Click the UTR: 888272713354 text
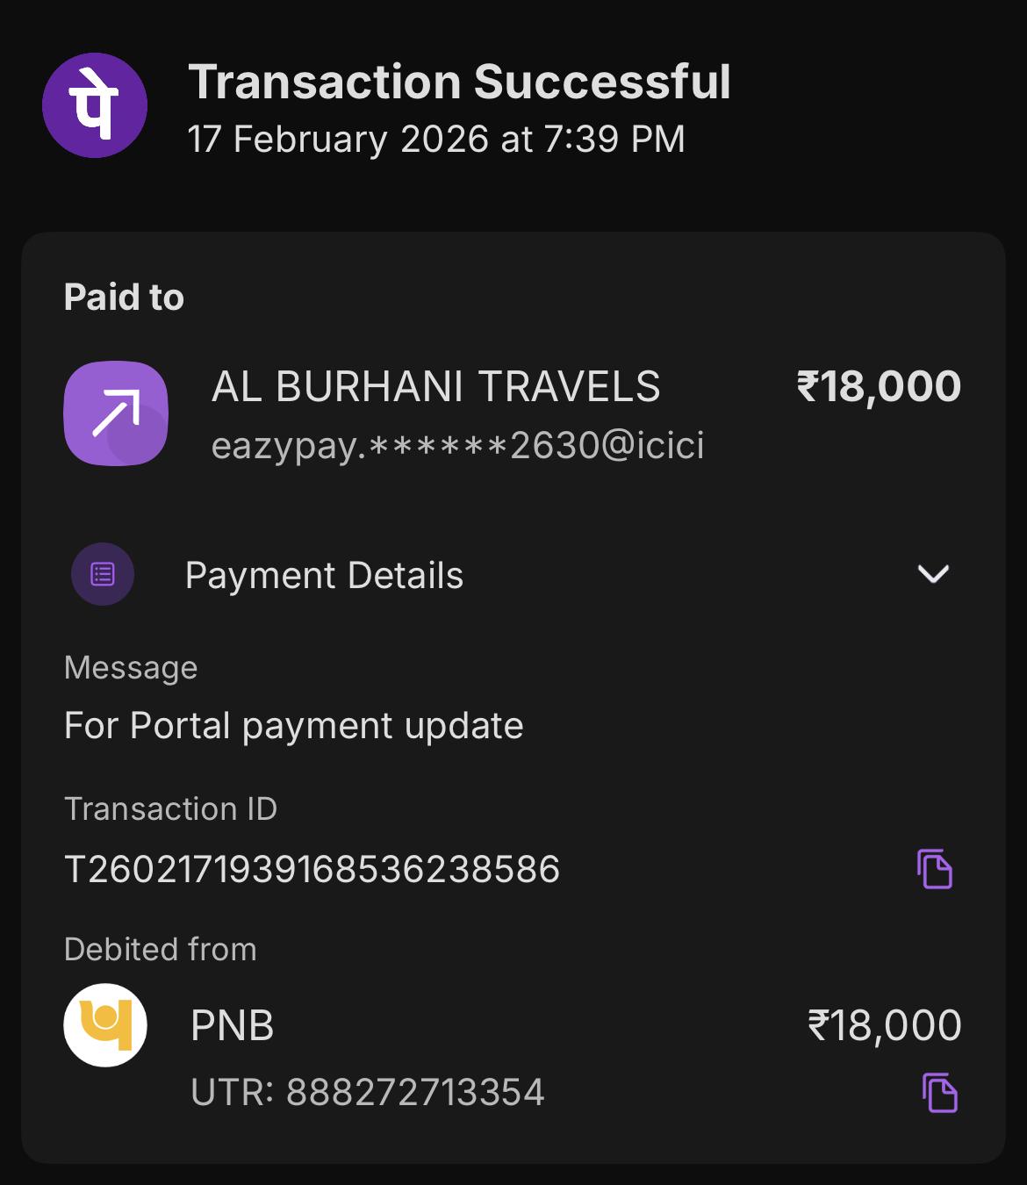1027x1185 pixels. point(368,1093)
